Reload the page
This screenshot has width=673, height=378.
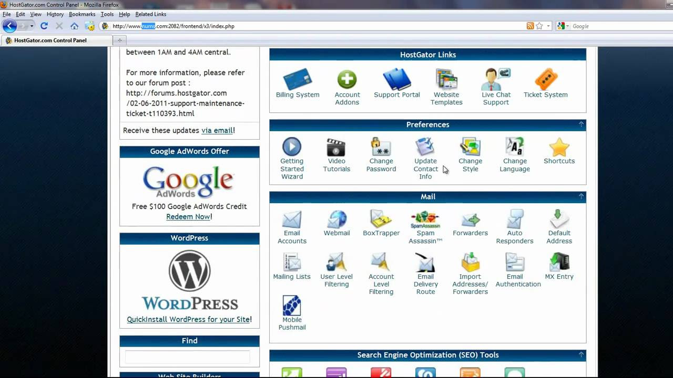point(44,26)
